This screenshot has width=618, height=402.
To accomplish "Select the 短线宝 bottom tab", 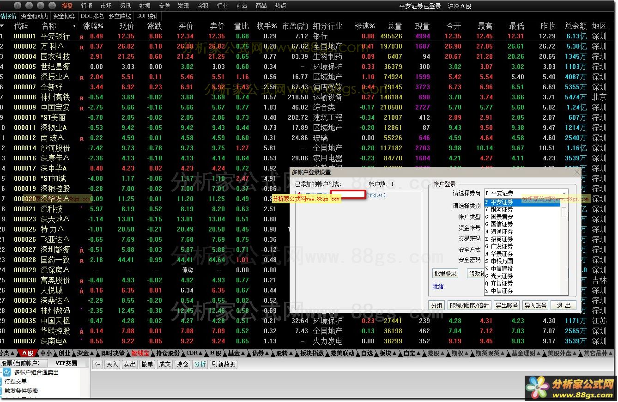I will tap(139, 353).
